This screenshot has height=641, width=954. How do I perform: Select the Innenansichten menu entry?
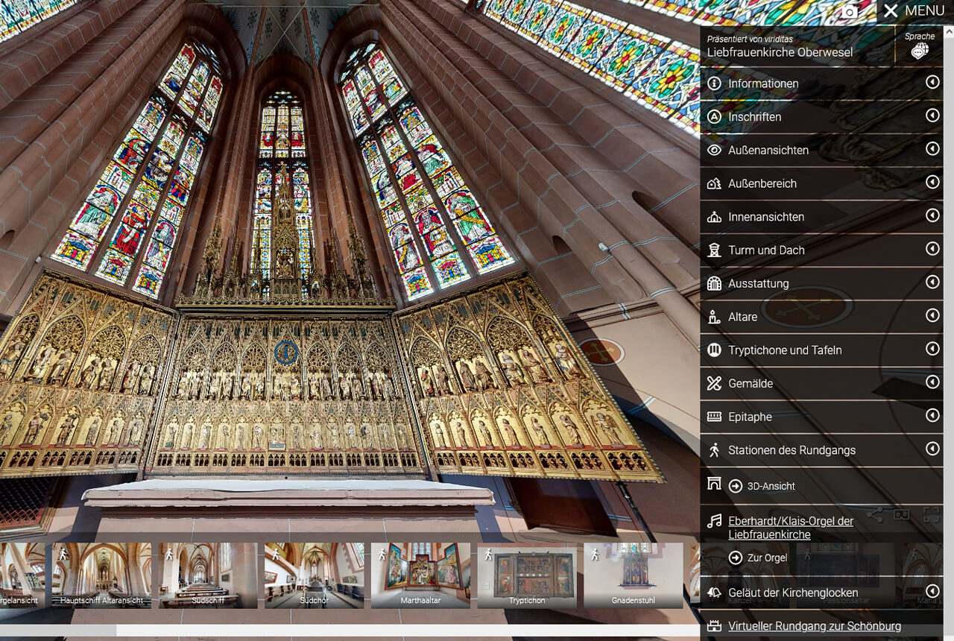766,217
